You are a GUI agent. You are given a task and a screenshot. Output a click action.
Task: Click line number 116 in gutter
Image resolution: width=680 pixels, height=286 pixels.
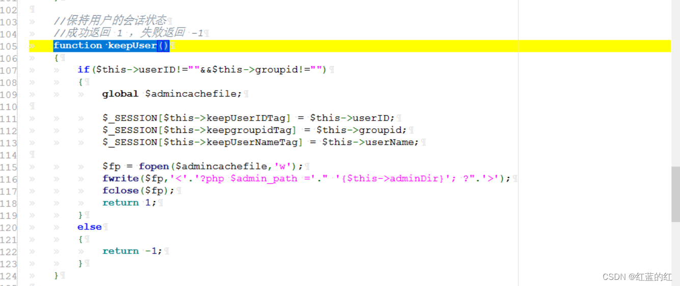click(x=9, y=179)
